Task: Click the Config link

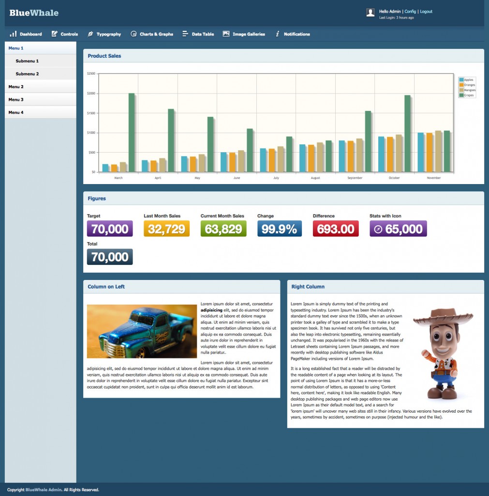Action: [x=410, y=12]
